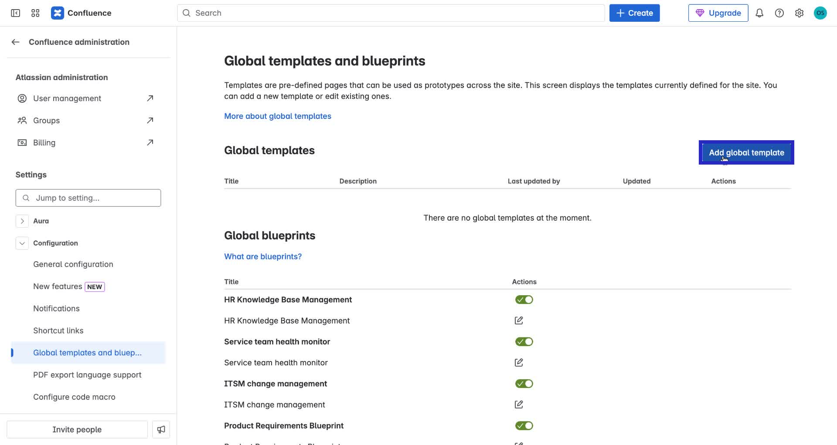837x445 pixels.
Task: Select PDF export language support
Action: [x=87, y=375]
